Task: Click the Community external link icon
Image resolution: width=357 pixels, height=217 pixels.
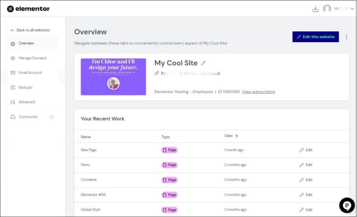Action: [52, 117]
